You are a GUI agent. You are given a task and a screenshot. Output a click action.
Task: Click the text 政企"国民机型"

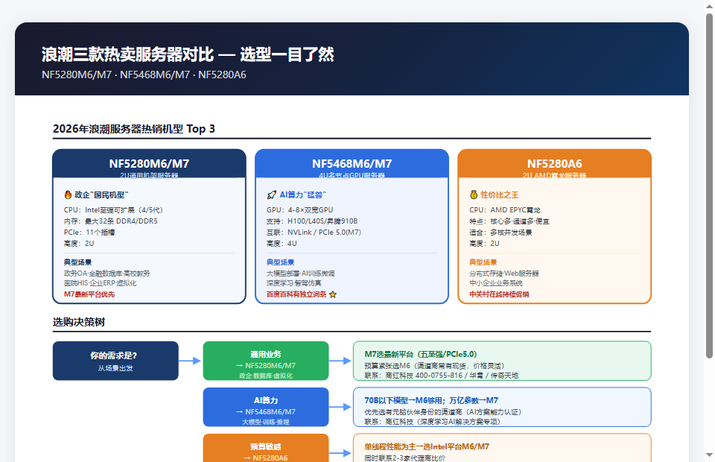tap(101, 194)
